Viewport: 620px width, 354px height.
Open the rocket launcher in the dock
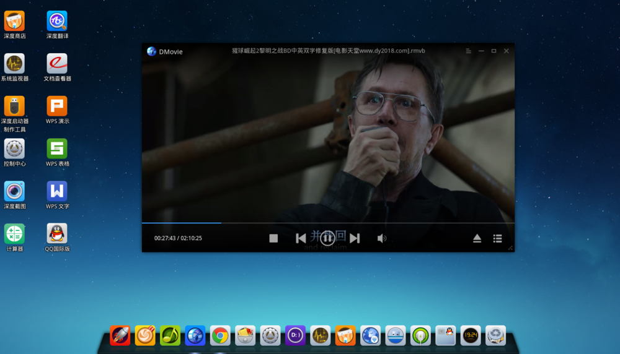(x=120, y=335)
